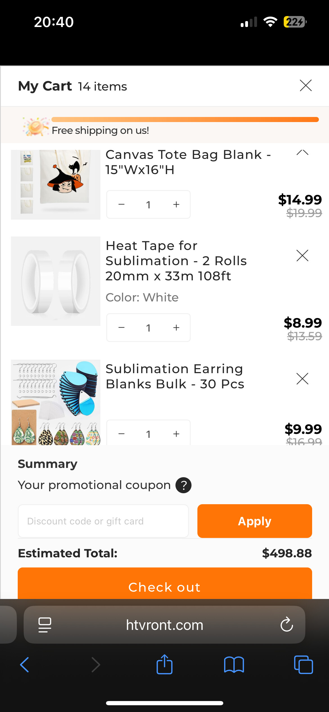Apply the discount code
Viewport: 329px width, 712px height.
(x=254, y=521)
